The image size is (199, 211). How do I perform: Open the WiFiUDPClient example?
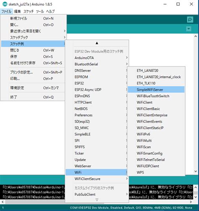(x=156, y=166)
